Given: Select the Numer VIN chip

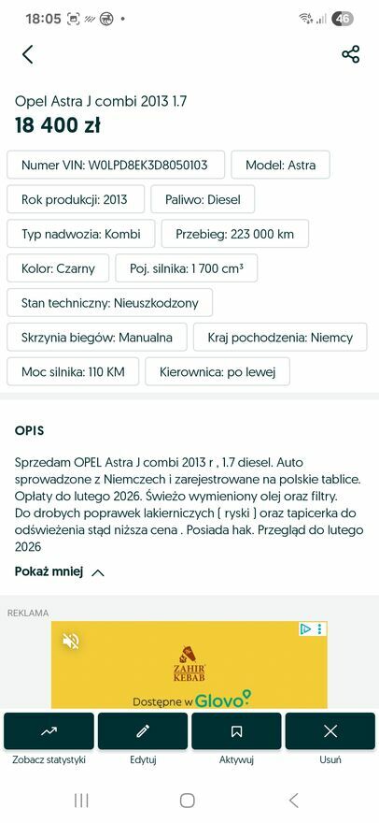Looking at the screenshot, I should [116, 165].
